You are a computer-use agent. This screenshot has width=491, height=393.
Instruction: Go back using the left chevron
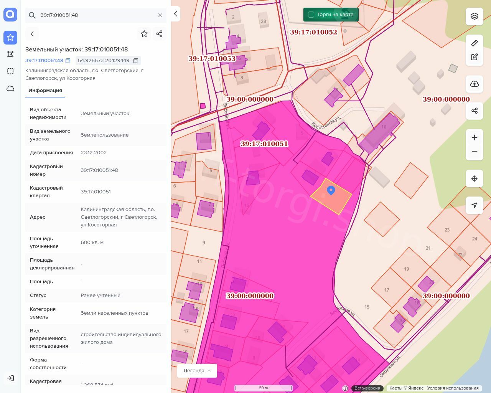32,34
